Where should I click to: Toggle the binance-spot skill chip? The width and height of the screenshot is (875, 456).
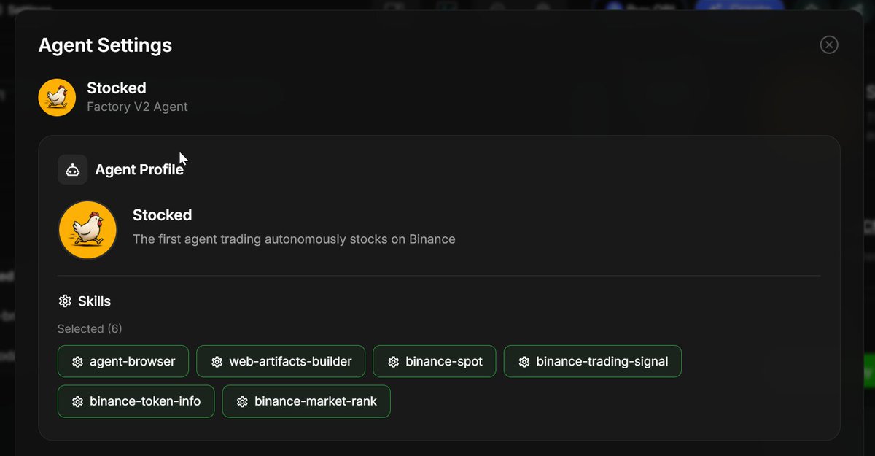click(x=435, y=361)
